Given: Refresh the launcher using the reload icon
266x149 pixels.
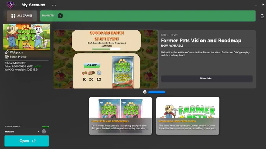Looking at the screenshot, I should point(262,16).
